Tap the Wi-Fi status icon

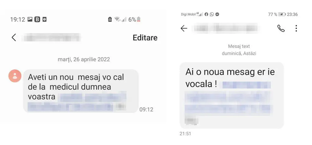[x=117, y=19]
